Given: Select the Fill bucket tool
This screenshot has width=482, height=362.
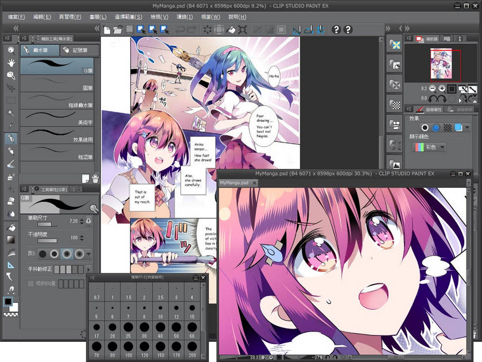Looking at the screenshot, I should tap(10, 228).
